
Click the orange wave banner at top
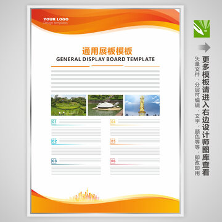[105, 20]
